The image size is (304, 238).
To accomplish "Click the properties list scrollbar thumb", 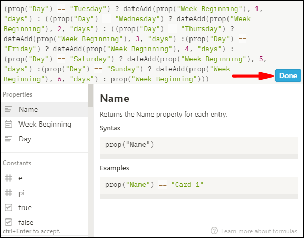I will point(91,96).
